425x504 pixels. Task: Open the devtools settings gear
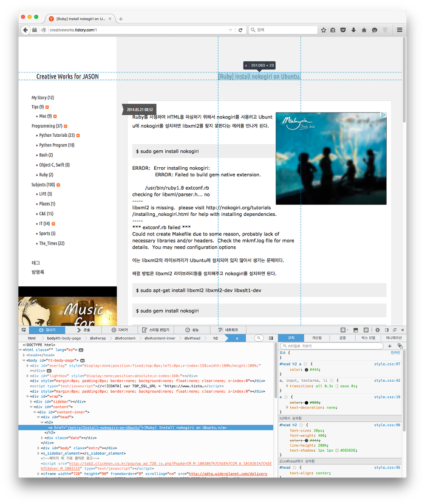click(x=378, y=330)
